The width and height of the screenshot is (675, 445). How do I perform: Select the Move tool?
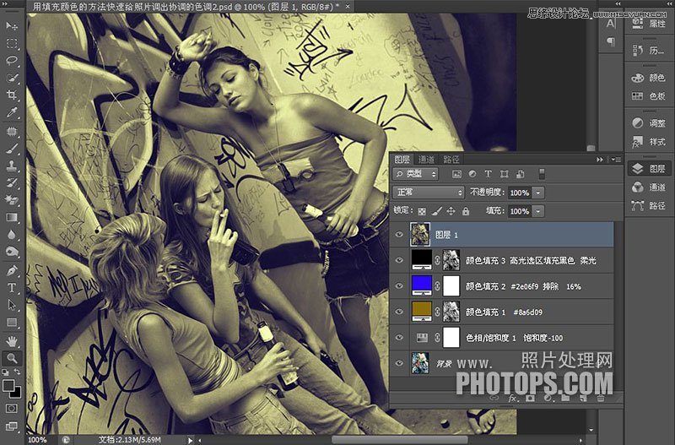[x=12, y=26]
